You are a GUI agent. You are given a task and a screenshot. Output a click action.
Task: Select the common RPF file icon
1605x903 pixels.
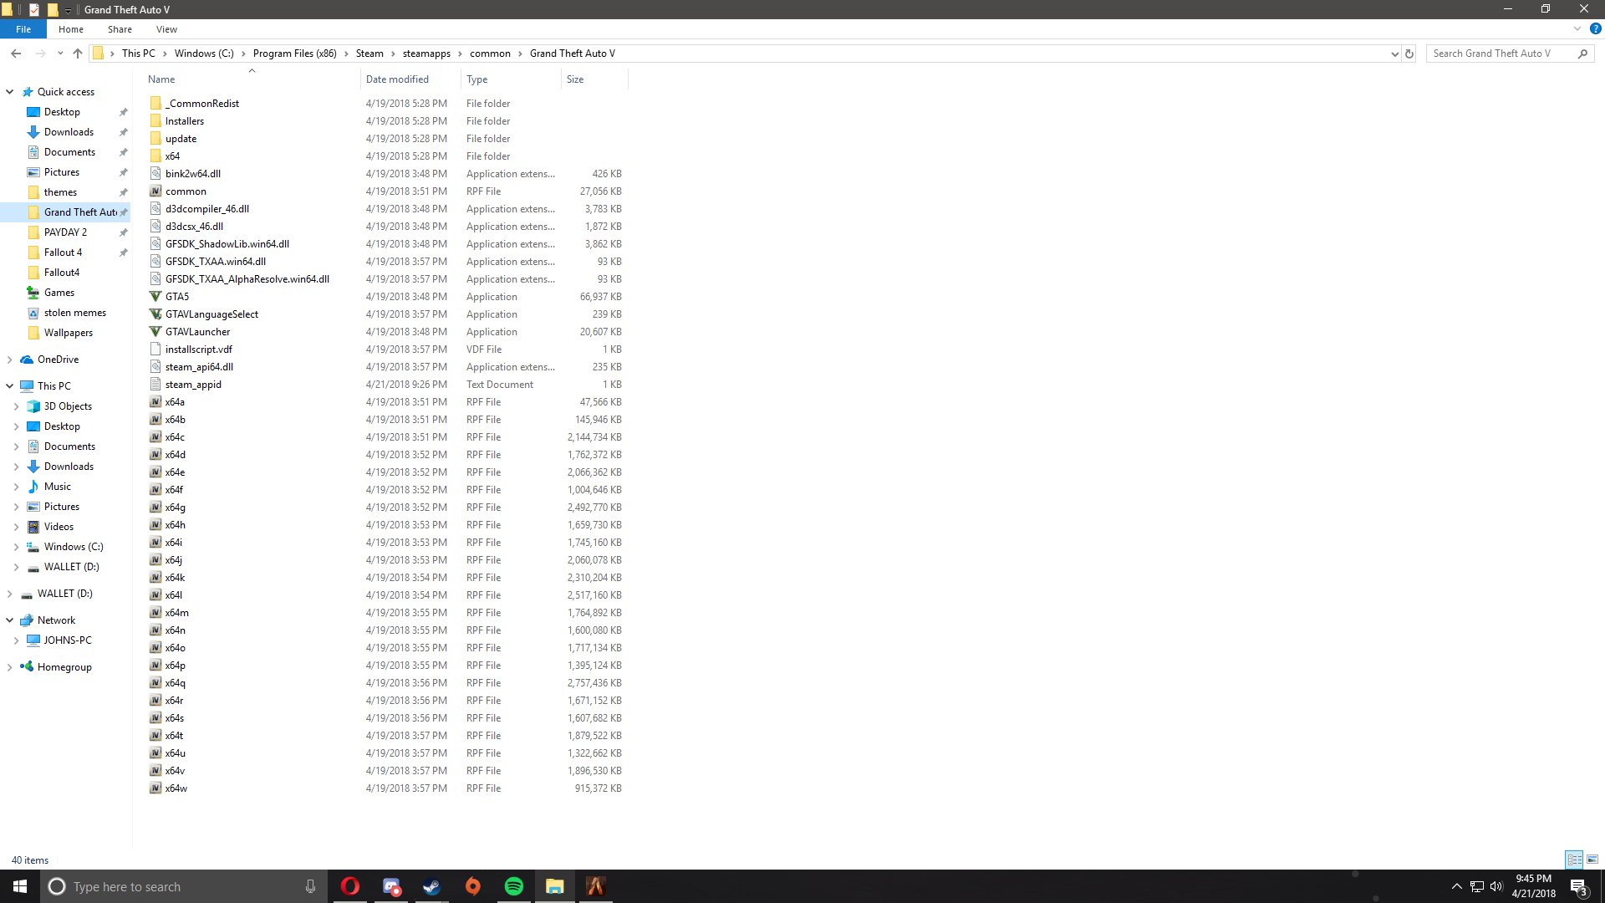coord(155,191)
